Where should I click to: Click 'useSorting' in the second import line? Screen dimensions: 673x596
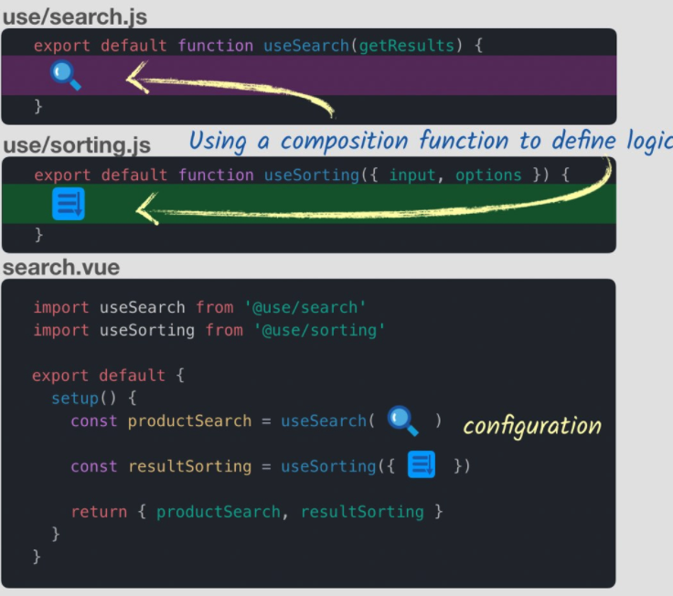tap(147, 330)
